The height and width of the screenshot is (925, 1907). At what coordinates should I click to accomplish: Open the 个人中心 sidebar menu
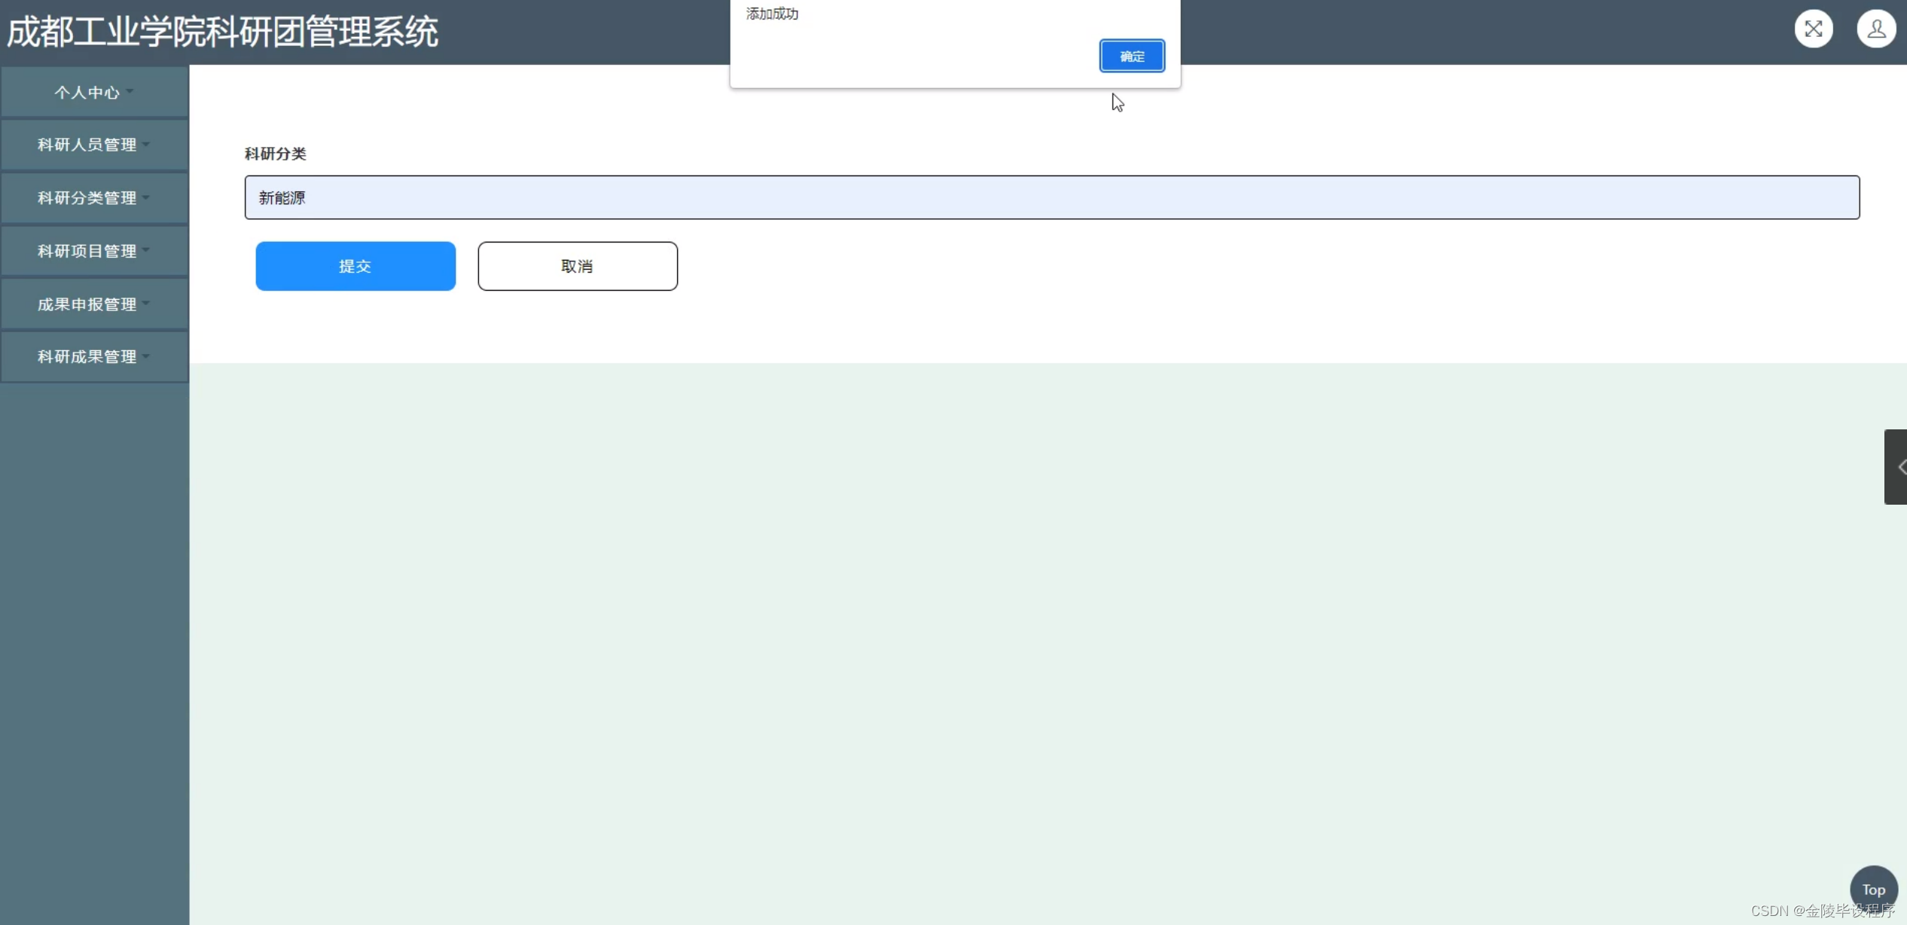[86, 93]
